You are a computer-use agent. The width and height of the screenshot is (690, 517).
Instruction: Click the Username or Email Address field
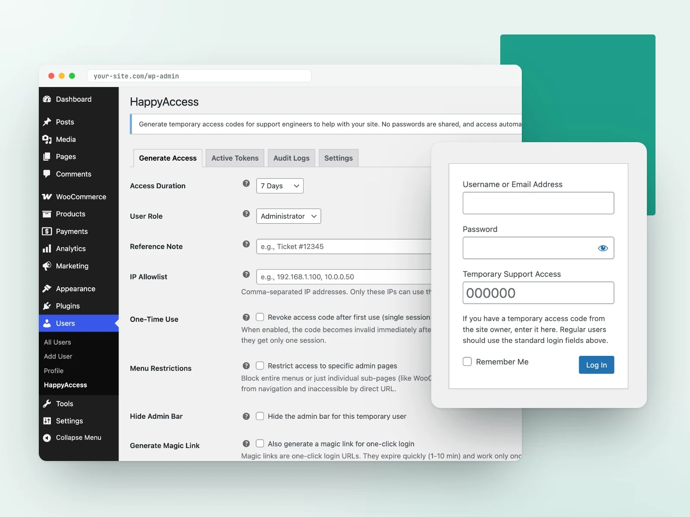coord(538,203)
